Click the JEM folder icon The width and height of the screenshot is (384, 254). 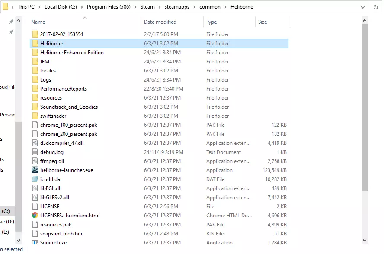35,61
